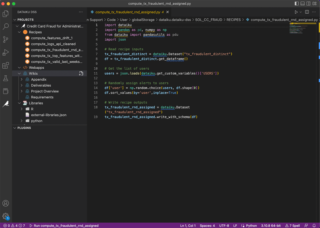Expand the python library folder
The width and height of the screenshot is (320, 228).
point(21,121)
